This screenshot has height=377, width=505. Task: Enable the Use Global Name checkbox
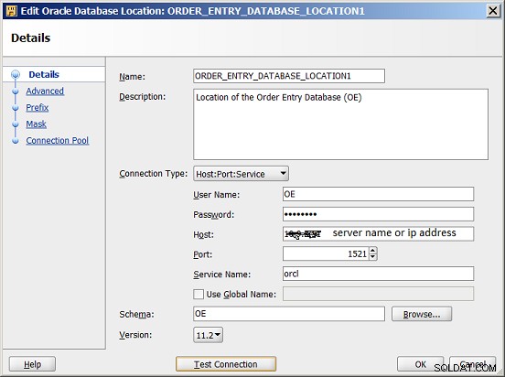click(x=199, y=295)
